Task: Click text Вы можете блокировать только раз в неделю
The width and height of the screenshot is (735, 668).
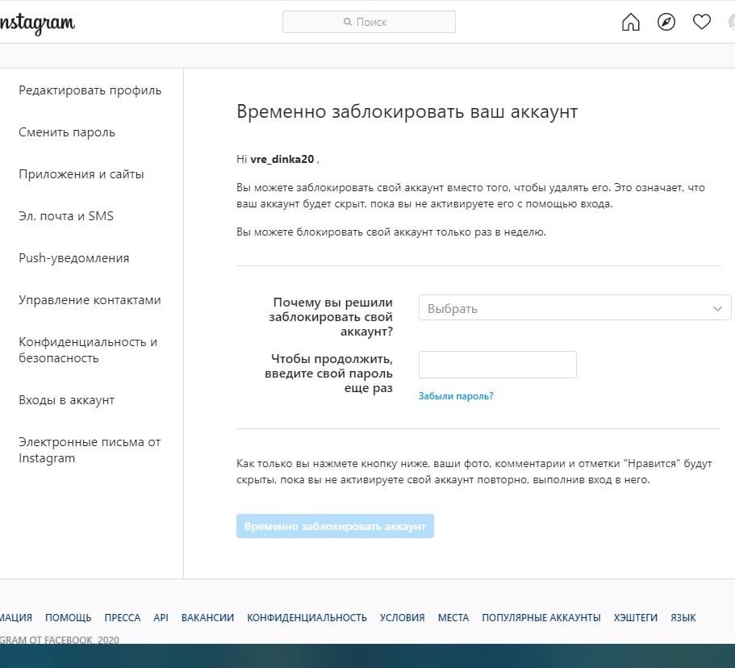Action: click(x=391, y=232)
